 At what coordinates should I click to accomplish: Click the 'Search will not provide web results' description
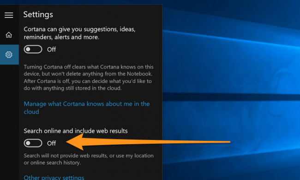89,159
